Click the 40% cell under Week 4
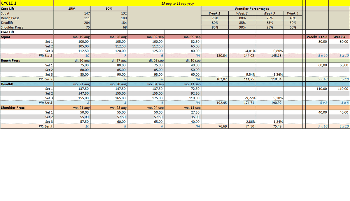This screenshot has height=201, width=350. tap(293, 18)
